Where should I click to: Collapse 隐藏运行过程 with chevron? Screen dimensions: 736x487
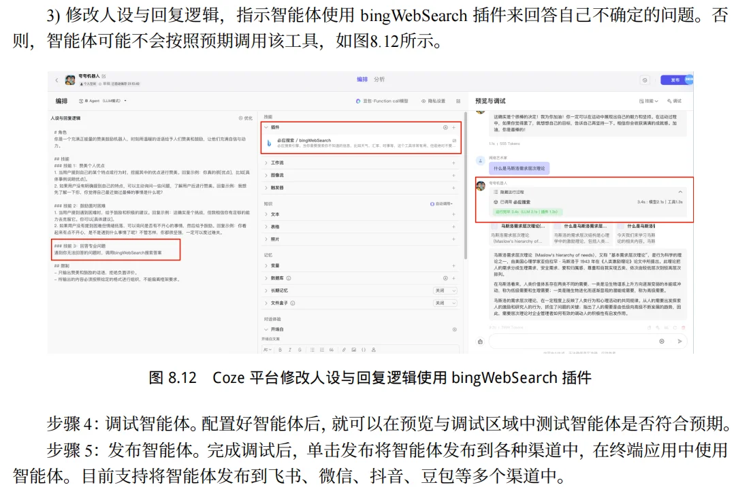tap(680, 192)
